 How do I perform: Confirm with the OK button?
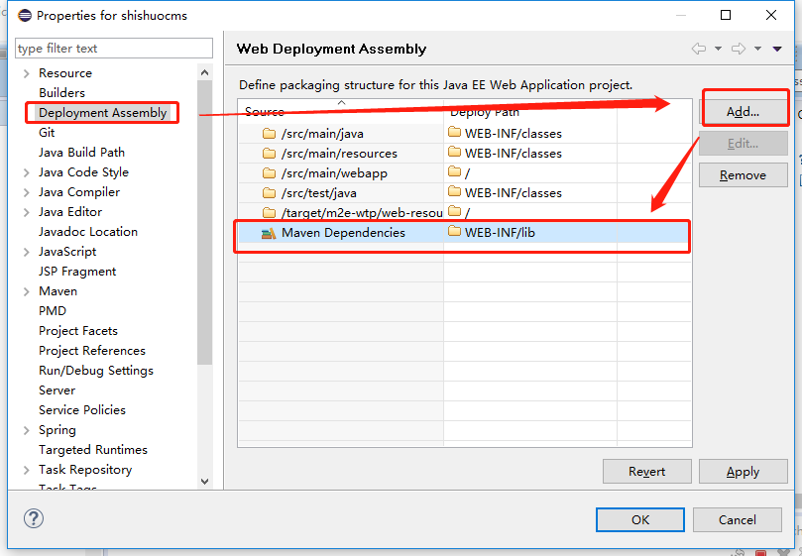[x=640, y=520]
